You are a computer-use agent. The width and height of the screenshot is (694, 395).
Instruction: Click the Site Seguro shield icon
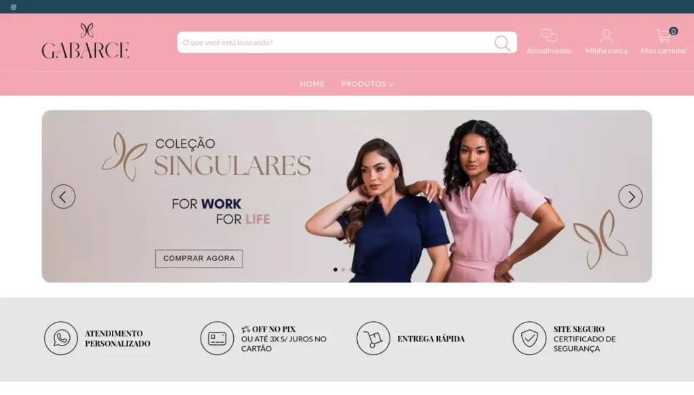click(x=529, y=338)
